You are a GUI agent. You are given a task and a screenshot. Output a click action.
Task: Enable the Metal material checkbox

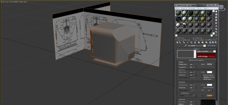[202, 79]
